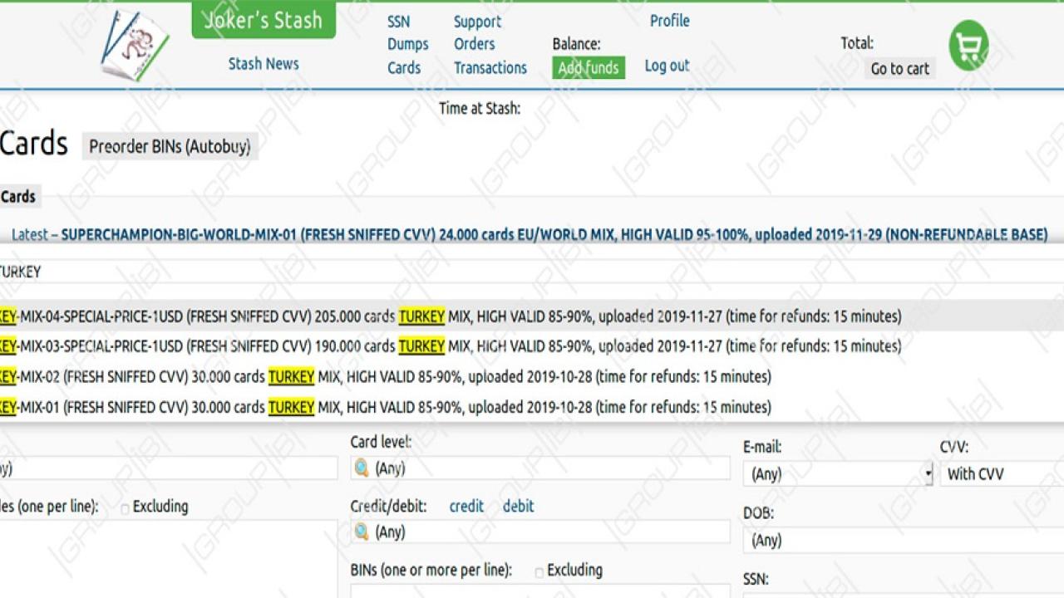Click the Time at Stash label
This screenshot has height=598, width=1064.
click(480, 108)
